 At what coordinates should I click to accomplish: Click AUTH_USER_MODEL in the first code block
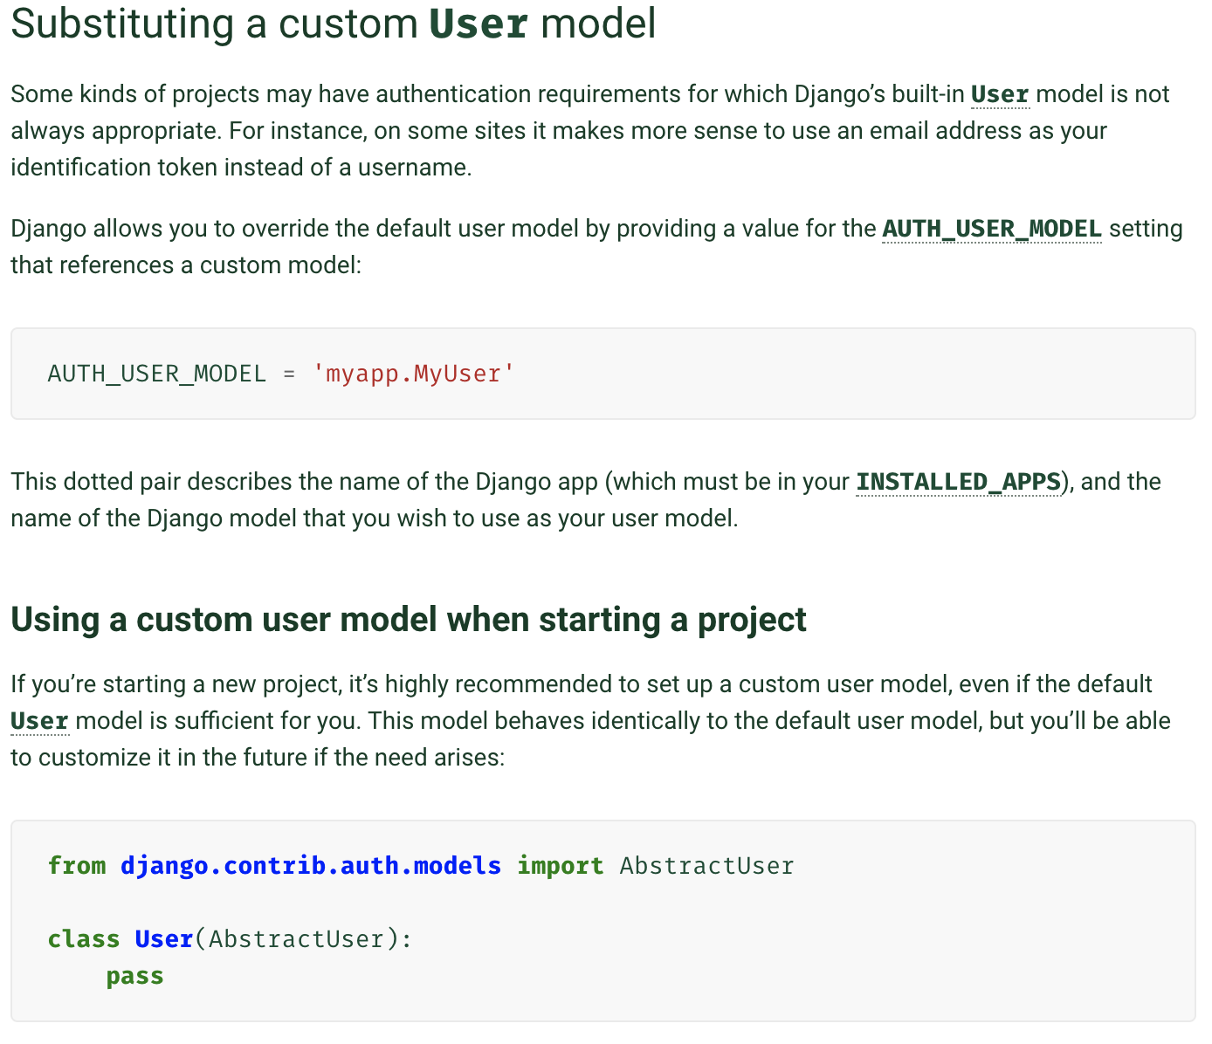tap(156, 374)
